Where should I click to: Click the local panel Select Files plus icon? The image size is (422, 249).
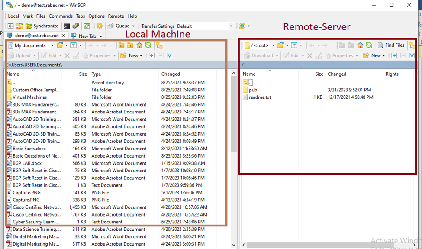pos(152,56)
